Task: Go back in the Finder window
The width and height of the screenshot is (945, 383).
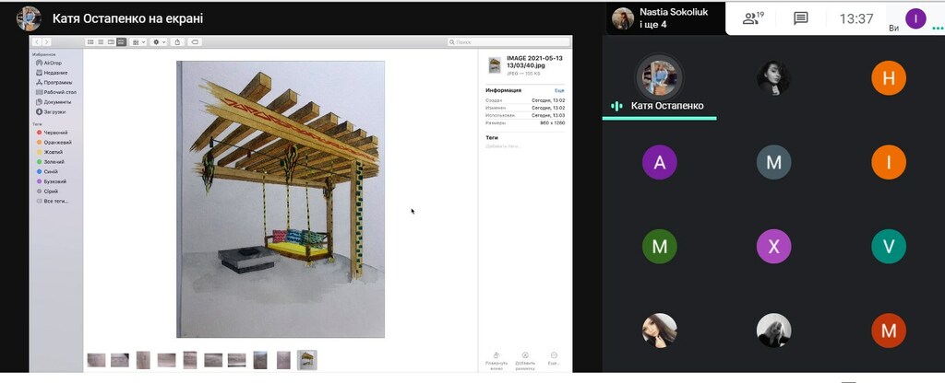Action: [37, 42]
